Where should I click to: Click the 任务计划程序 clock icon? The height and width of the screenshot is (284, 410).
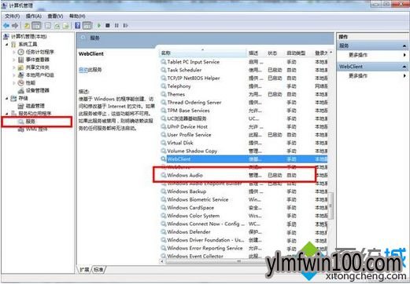coord(21,52)
